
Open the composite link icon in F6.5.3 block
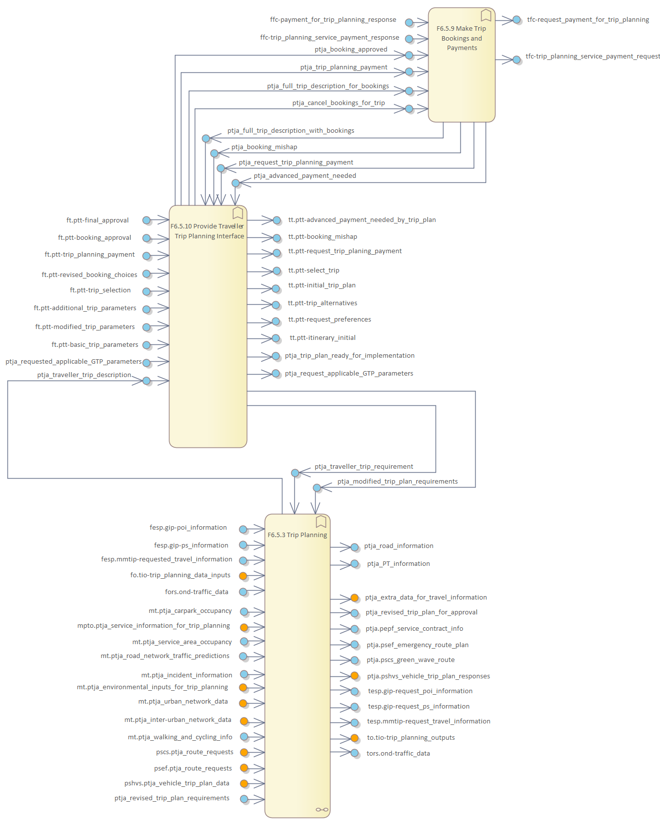click(x=322, y=809)
